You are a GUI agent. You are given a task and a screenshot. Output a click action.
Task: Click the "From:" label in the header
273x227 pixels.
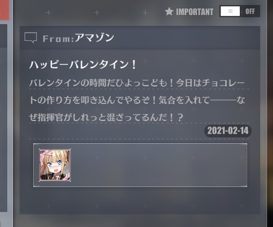click(x=58, y=39)
